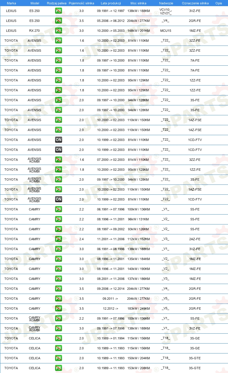
Task: Select the 07.2000 -> 02.2003 years cell
Action: (111, 160)
